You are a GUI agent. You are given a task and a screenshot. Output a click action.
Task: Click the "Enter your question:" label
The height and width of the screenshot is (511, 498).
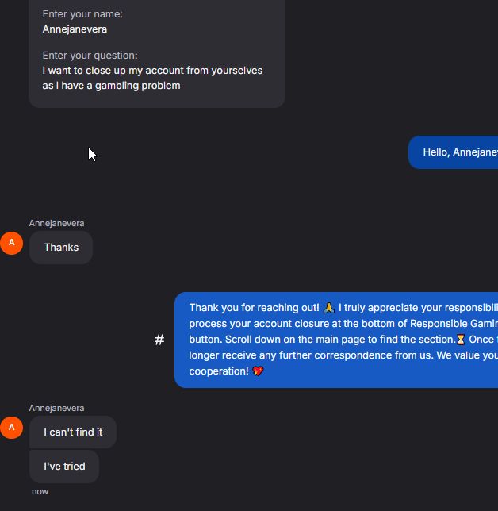pos(90,56)
